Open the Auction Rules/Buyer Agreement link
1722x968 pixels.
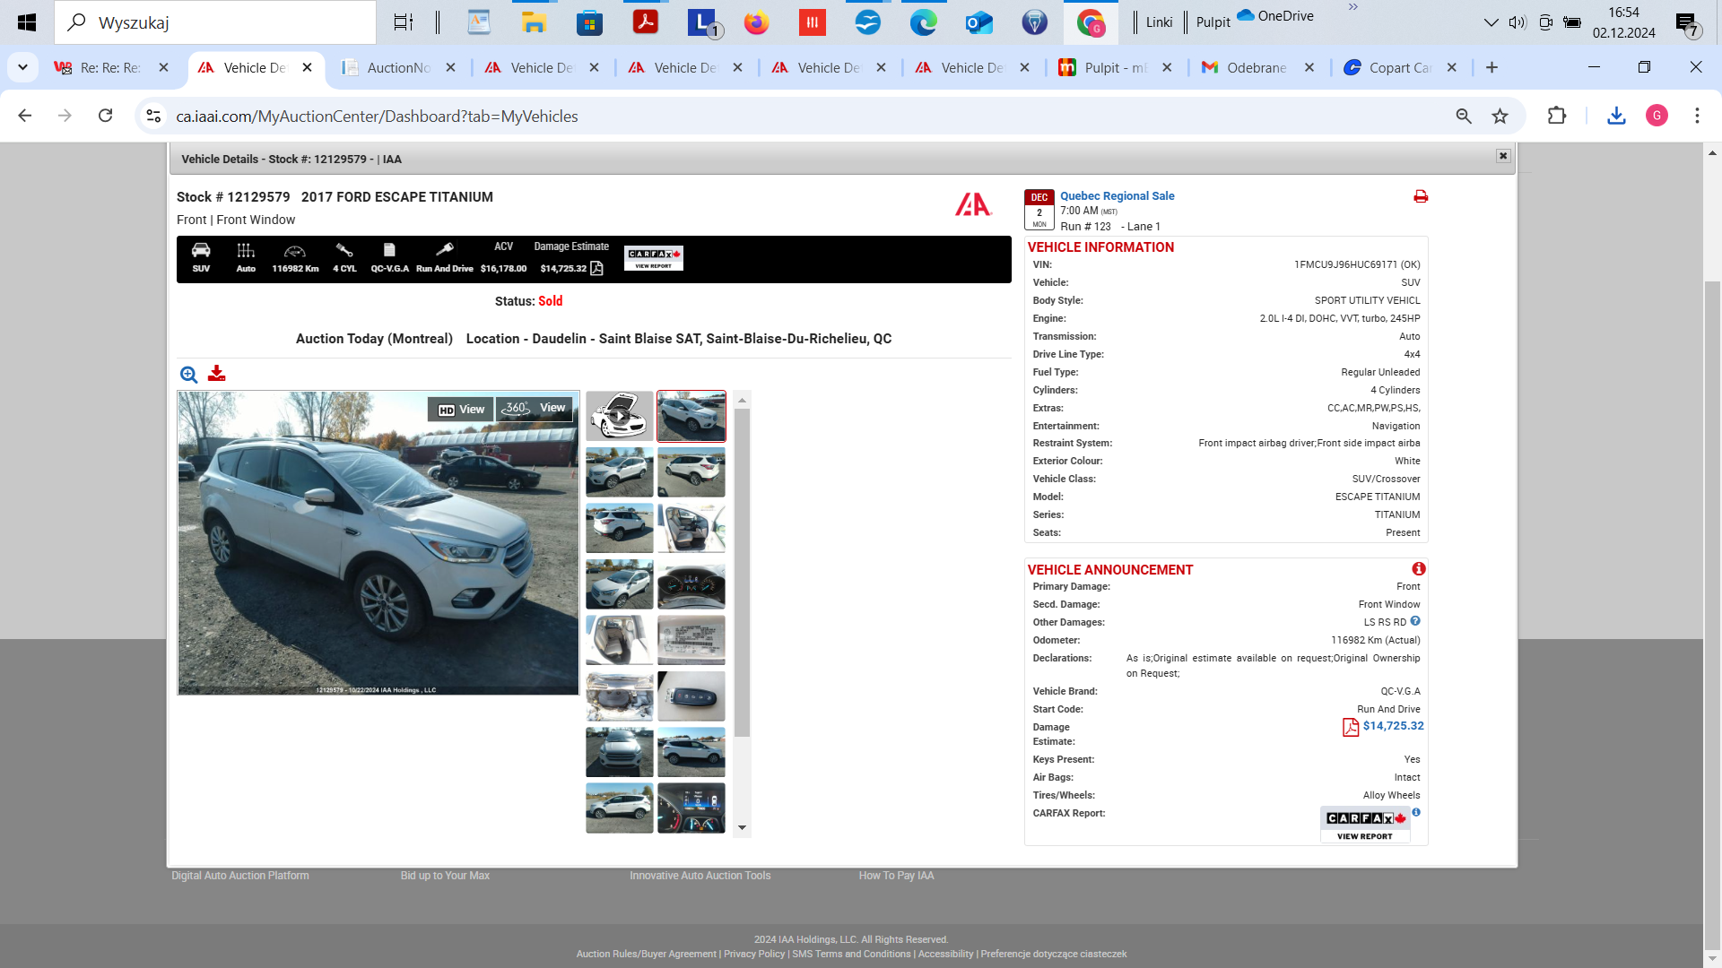click(646, 954)
